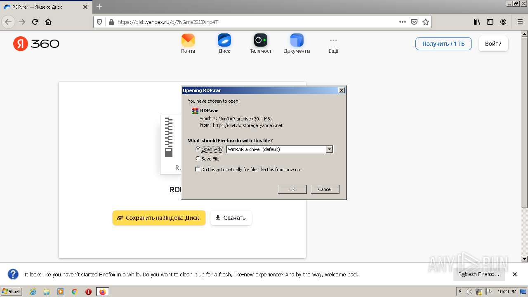Open the Opera taskbar icon
Screen dimensions: 528x297
pyautogui.click(x=88, y=292)
